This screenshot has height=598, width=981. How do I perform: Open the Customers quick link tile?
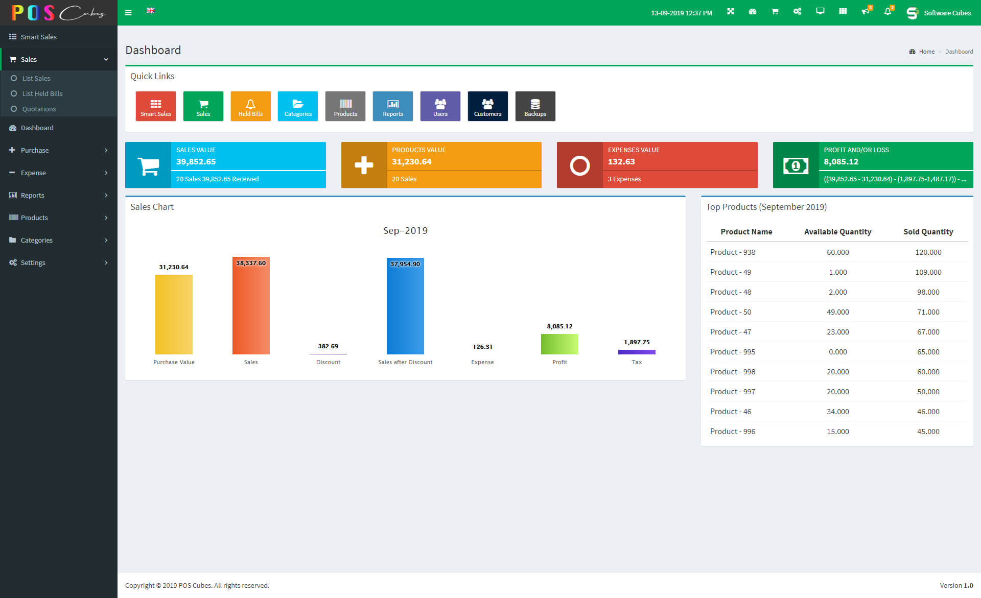(487, 106)
